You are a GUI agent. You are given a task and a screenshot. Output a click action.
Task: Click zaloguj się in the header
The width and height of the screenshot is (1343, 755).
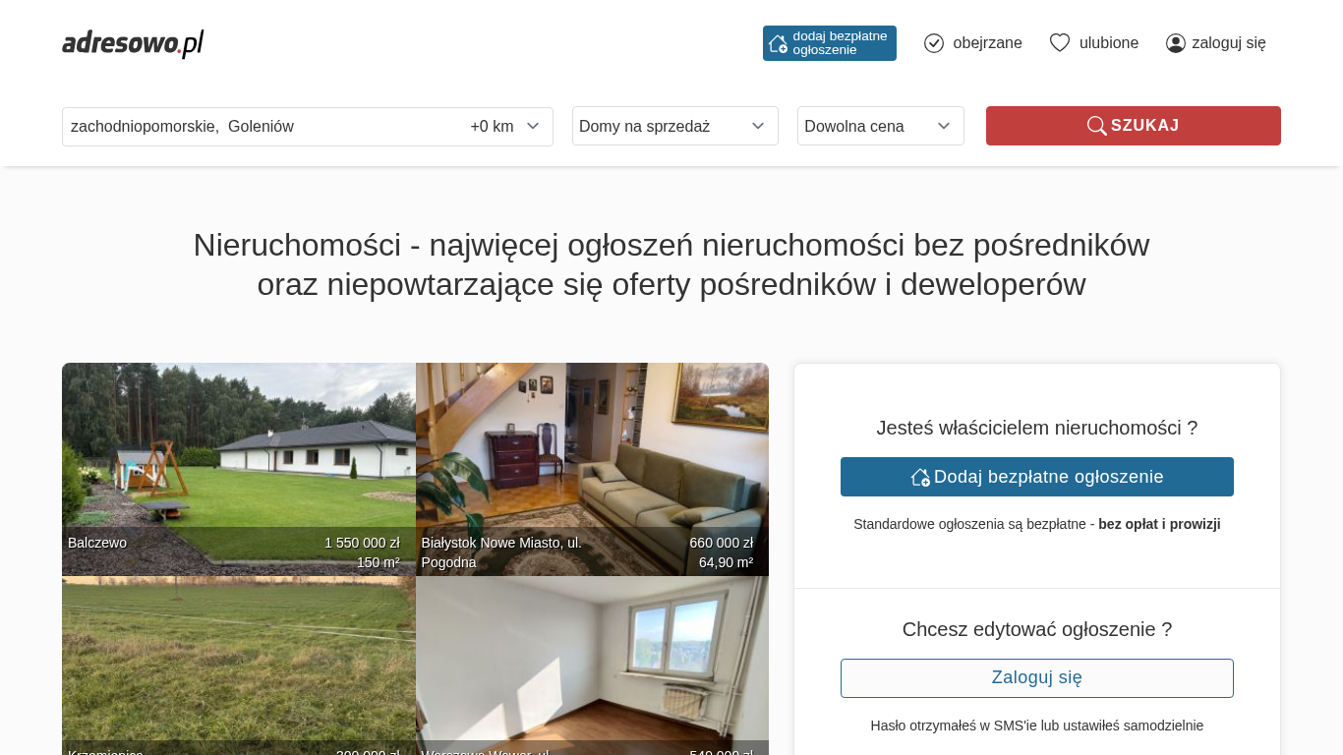point(1228,43)
